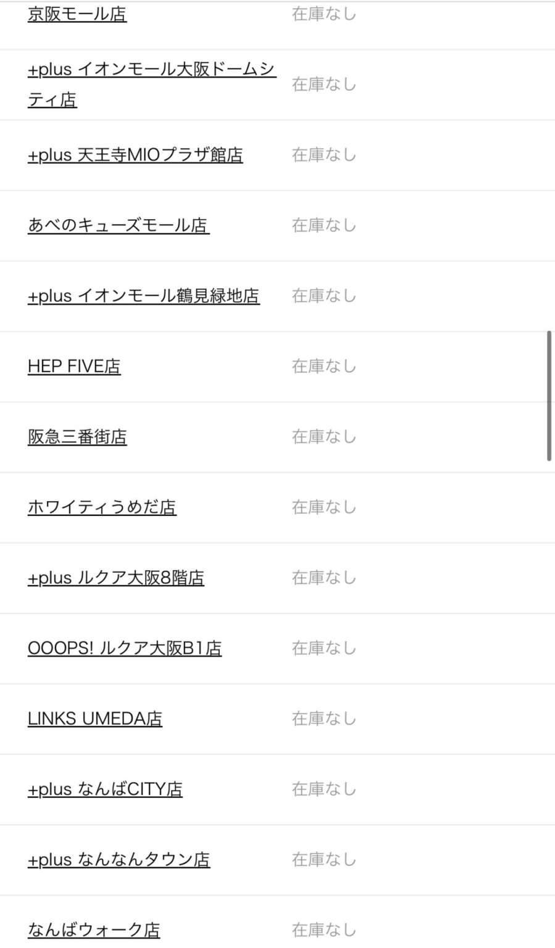The image size is (555, 948).
Task: Open the 京阪モール店 store link
Action: 77,14
